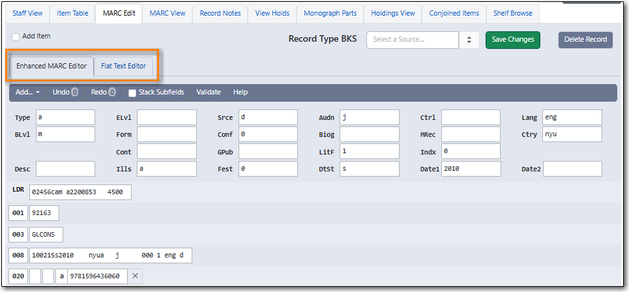Click Redo in the editor toolbar
This screenshot has width=629, height=292.
click(x=99, y=93)
